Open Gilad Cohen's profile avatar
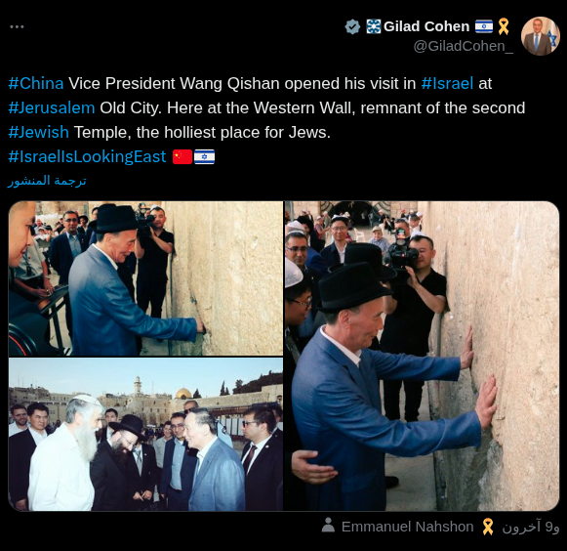Viewport: 567px width, 551px height. [541, 36]
